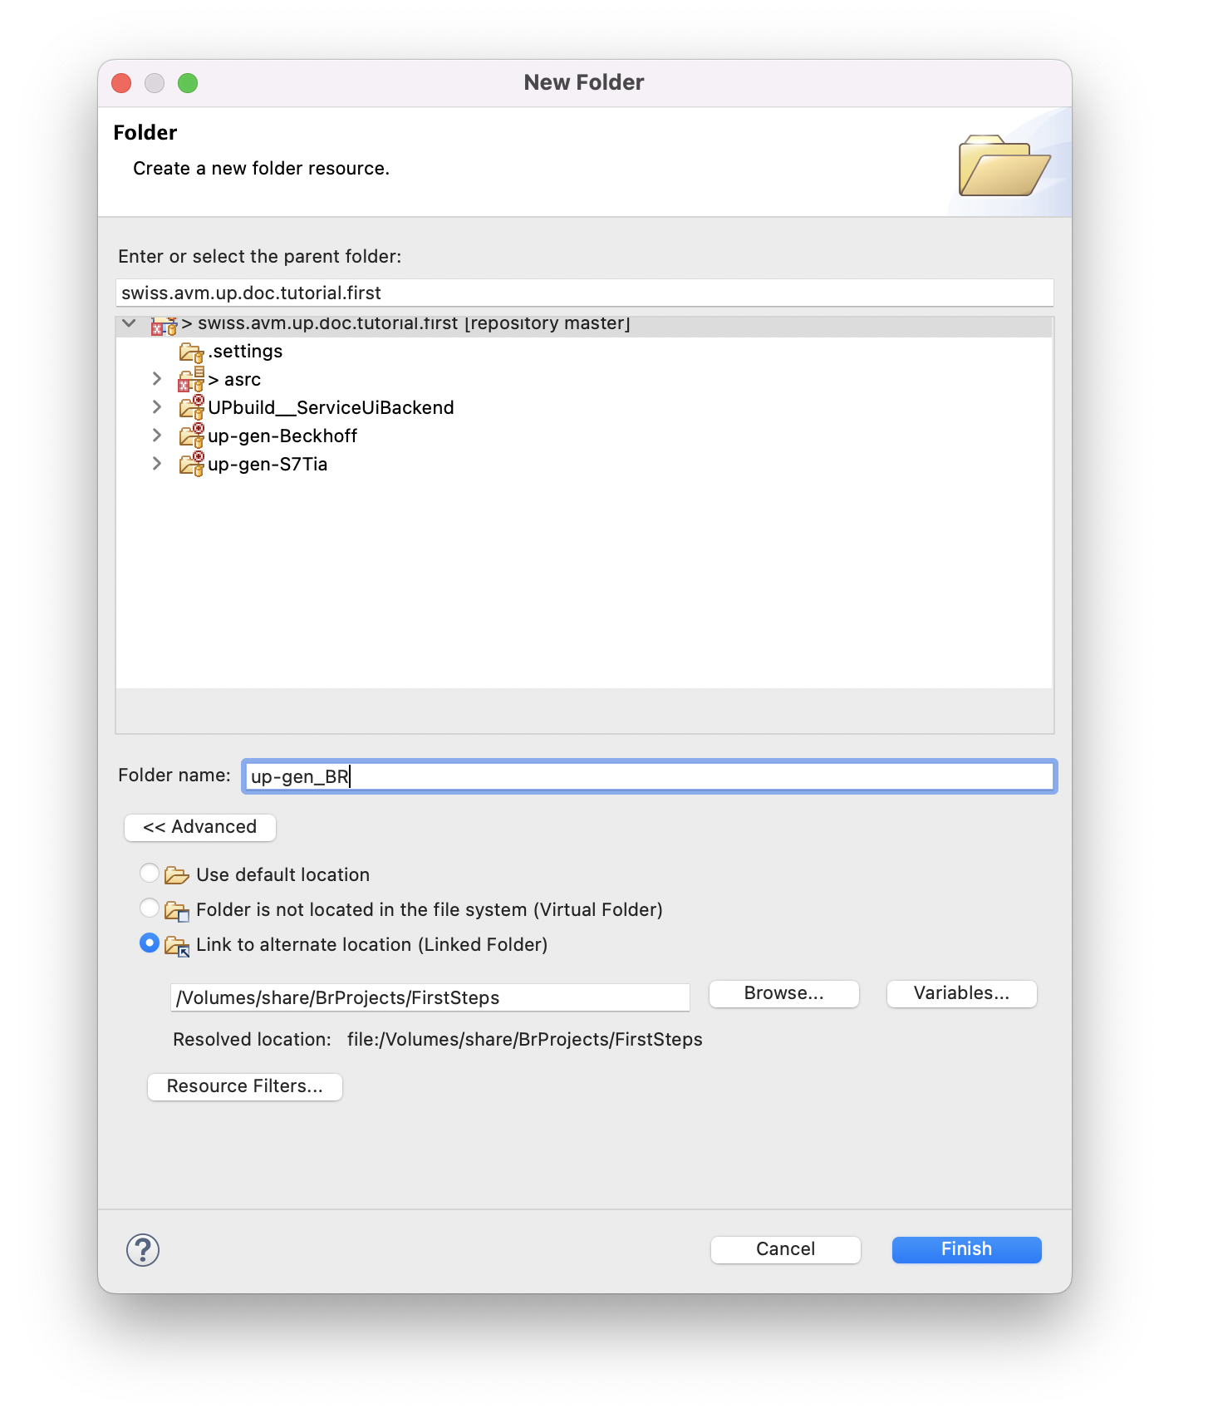Click the UPbuild__ServiceUiBackend folder icon
The width and height of the screenshot is (1208, 1413).
(192, 407)
